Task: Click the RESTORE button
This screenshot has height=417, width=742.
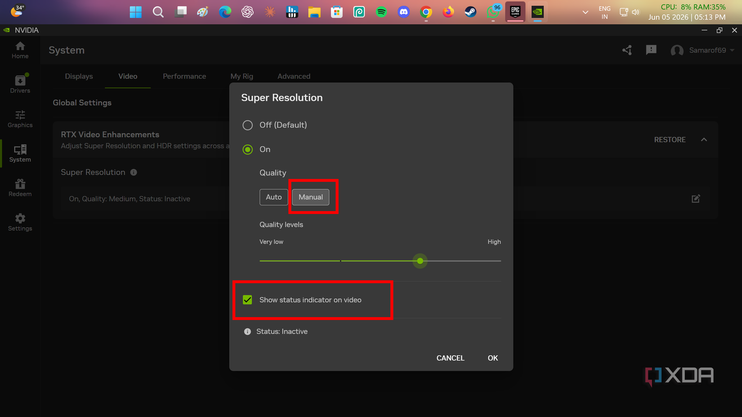Action: pos(670,140)
